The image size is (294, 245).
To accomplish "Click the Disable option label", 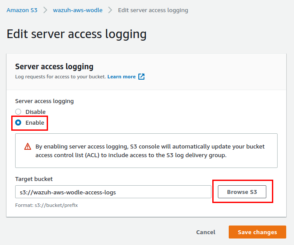I will pyautogui.click(x=35, y=112).
